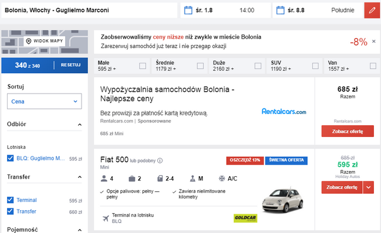This screenshot has width=381, height=233.
Task: Click the Holiday Autos provider label
Action: (348, 176)
